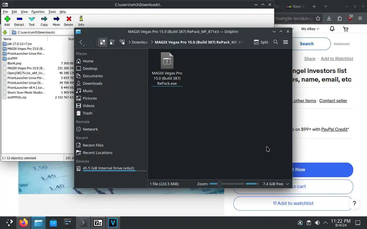Screen dimensions: 367x229
Task: Launch Firefox from the taskbar
Action: click(x=24, y=223)
